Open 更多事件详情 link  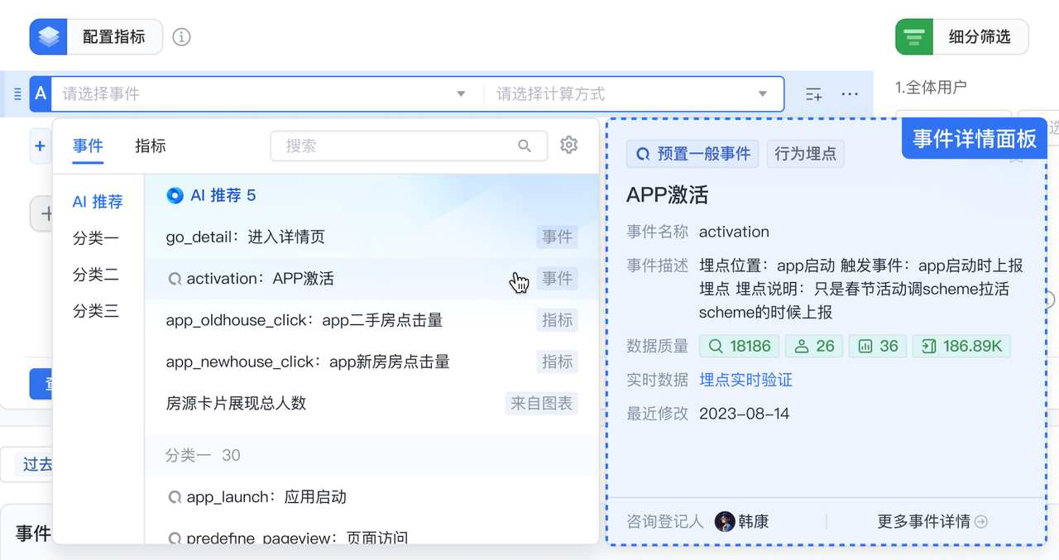pyautogui.click(x=932, y=522)
